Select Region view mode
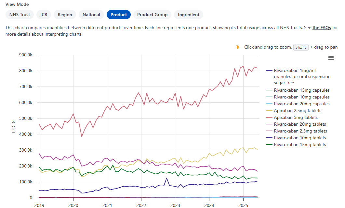This screenshot has width=345, height=208. pos(65,15)
